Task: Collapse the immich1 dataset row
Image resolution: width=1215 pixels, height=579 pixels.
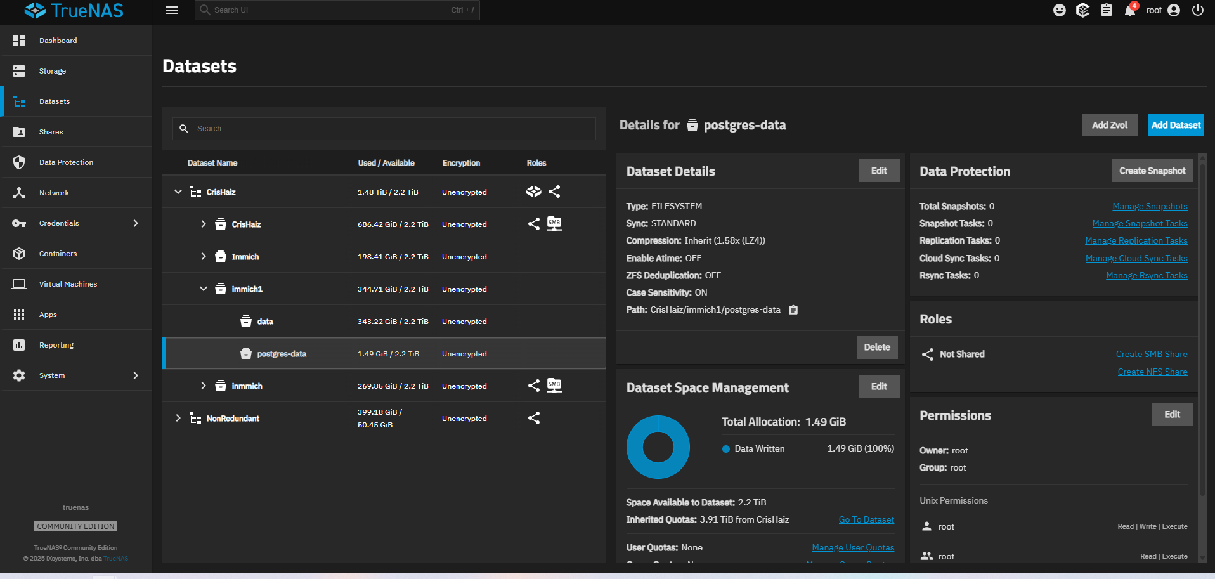Action: (x=204, y=289)
